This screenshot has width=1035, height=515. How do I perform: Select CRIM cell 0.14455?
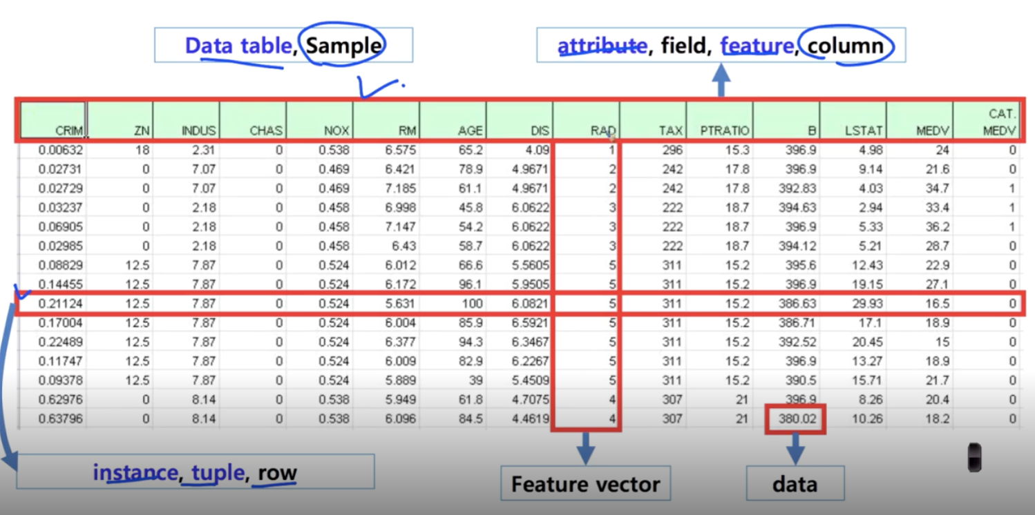[x=61, y=284]
